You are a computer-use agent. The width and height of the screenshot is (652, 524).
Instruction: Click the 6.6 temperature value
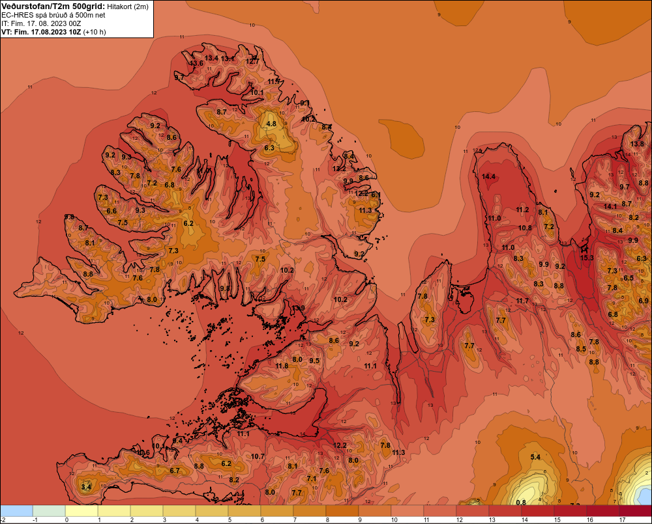coord(111,211)
